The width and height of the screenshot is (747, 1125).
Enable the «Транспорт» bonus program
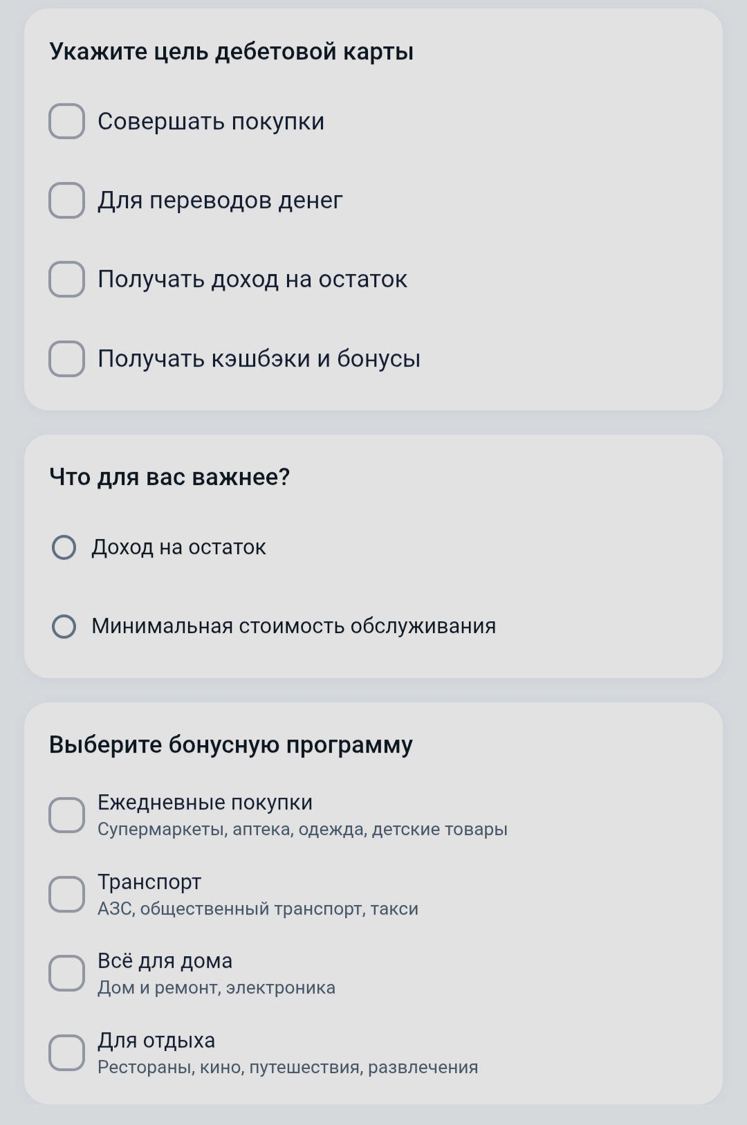pos(66,894)
